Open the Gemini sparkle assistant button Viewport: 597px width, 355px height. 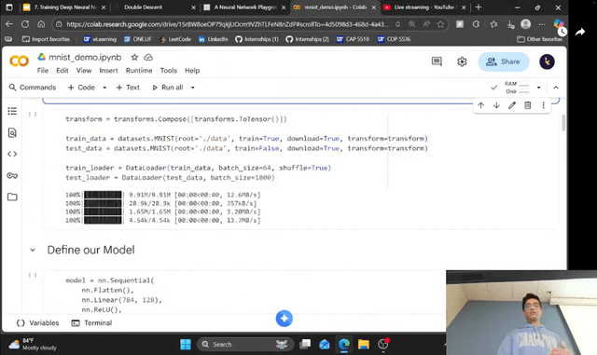click(x=284, y=319)
